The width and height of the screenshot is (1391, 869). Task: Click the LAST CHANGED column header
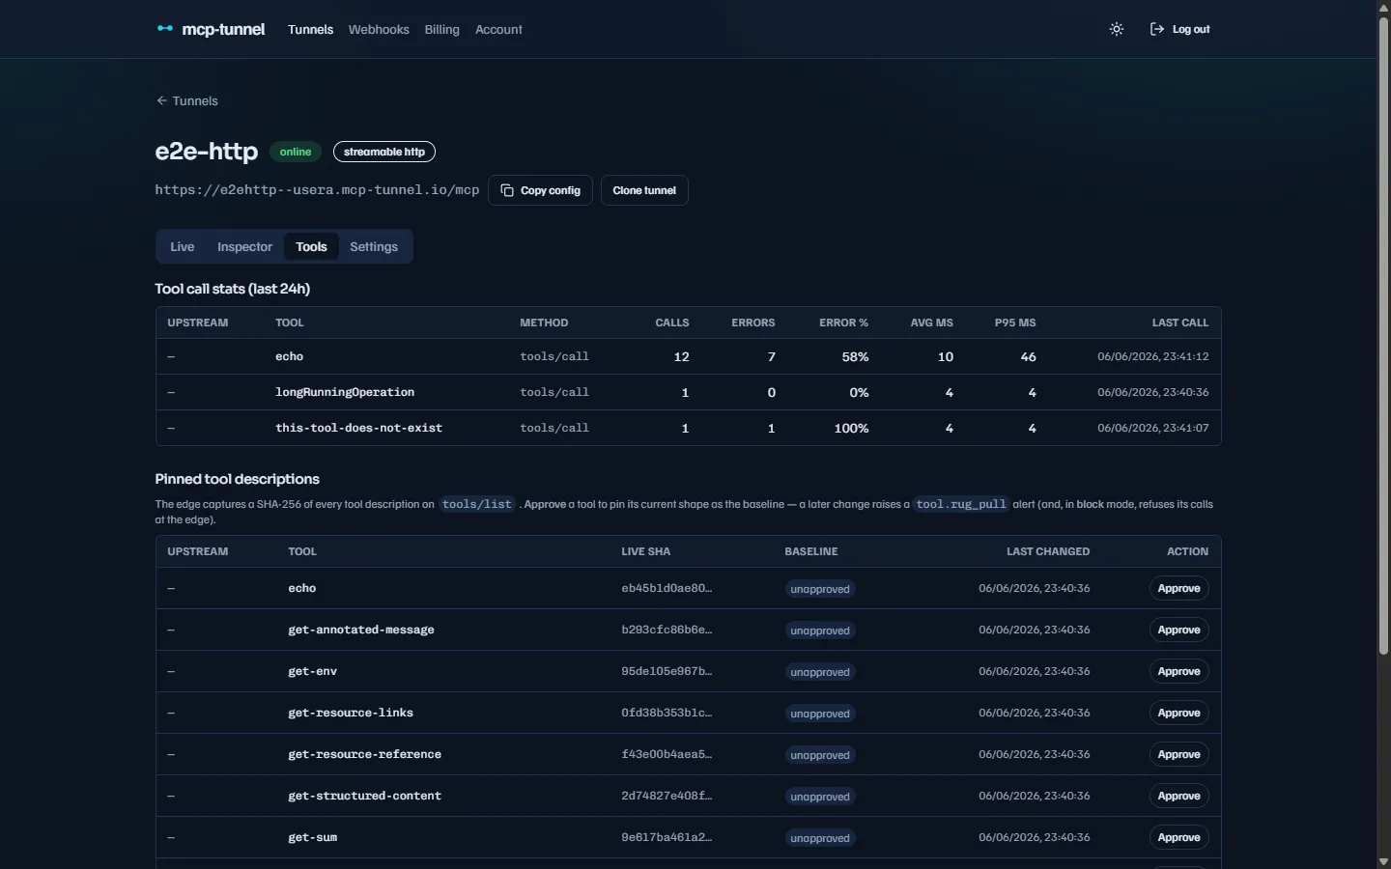(1048, 551)
